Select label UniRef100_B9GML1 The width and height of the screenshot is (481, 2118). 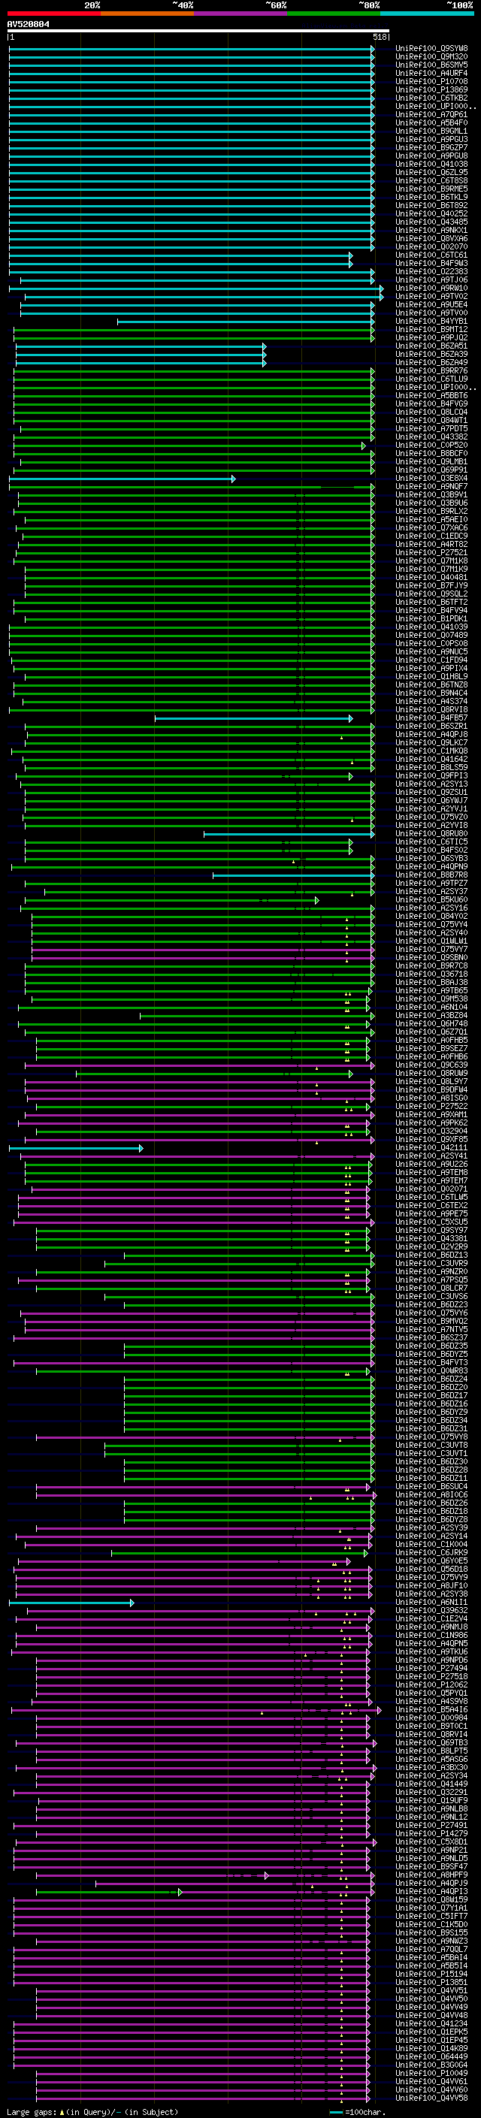[431, 131]
